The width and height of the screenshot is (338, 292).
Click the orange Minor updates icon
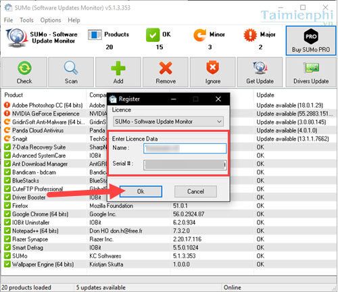pos(199,35)
